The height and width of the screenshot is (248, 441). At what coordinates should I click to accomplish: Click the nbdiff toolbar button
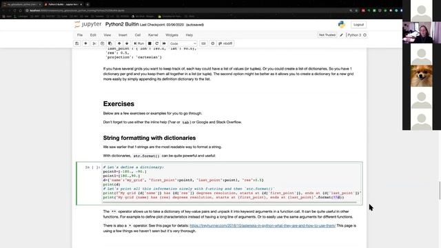(x=225, y=43)
